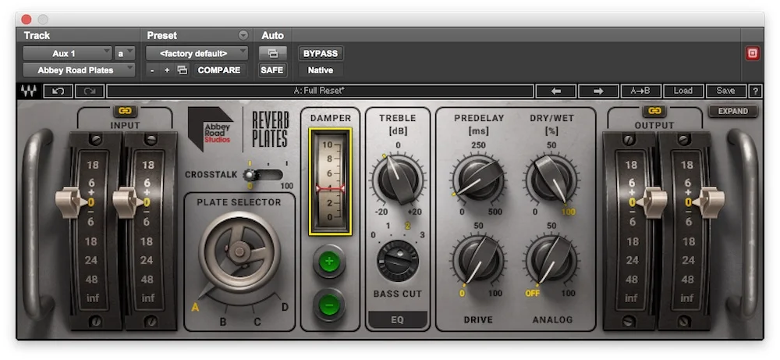
Task: Decrease damper with green minus button
Action: point(329,305)
